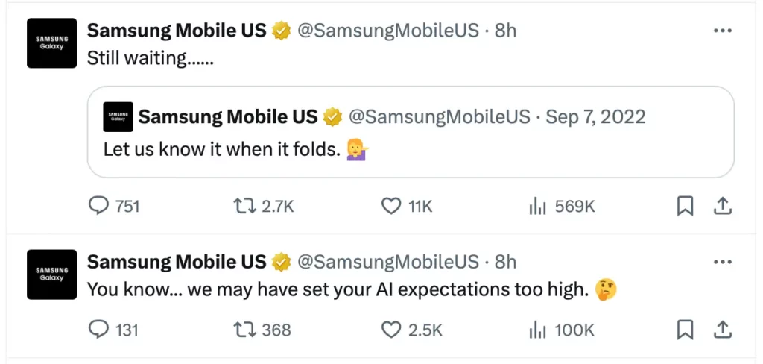Bookmark the "Still waiting" tweet
This screenshot has height=364, width=763.
tap(685, 207)
